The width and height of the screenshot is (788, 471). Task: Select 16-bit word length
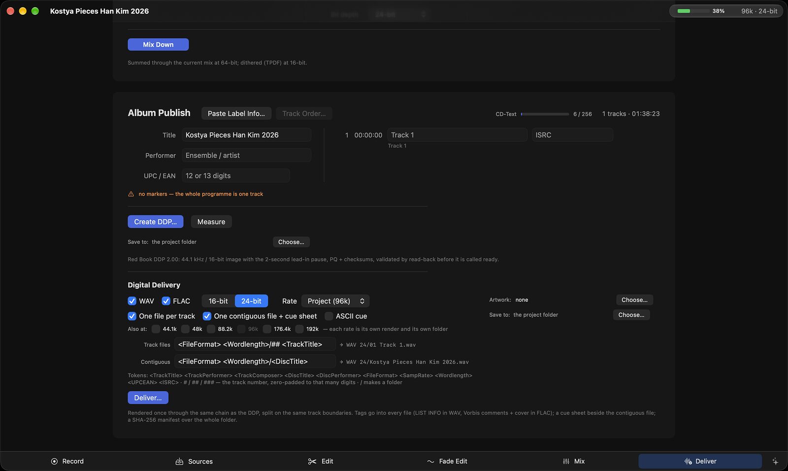pyautogui.click(x=218, y=301)
